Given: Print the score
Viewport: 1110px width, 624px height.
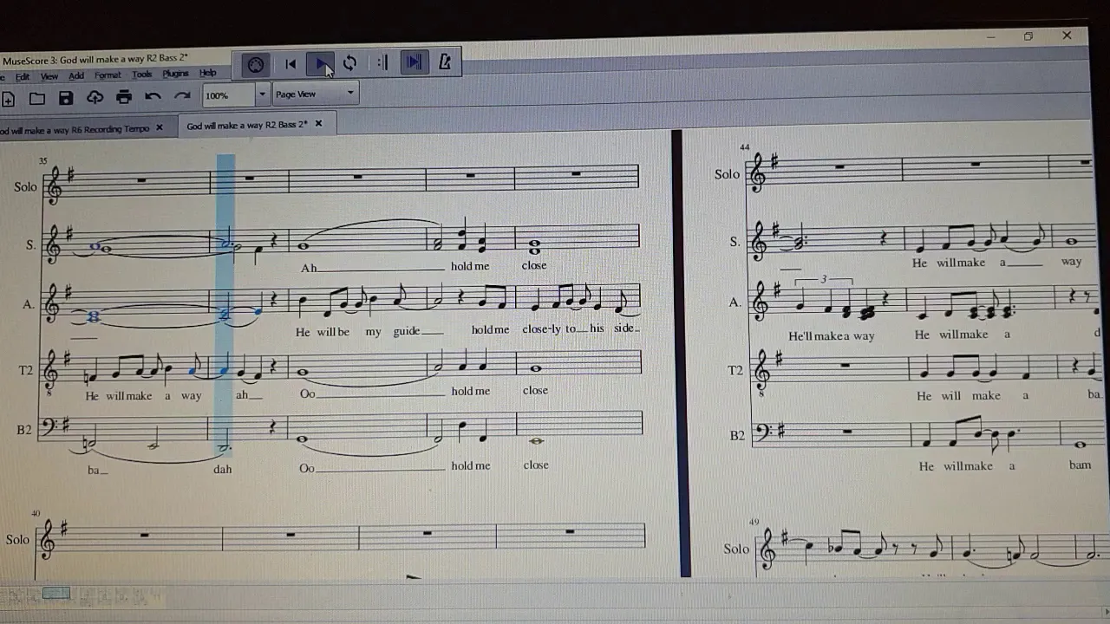Looking at the screenshot, I should pyautogui.click(x=124, y=96).
